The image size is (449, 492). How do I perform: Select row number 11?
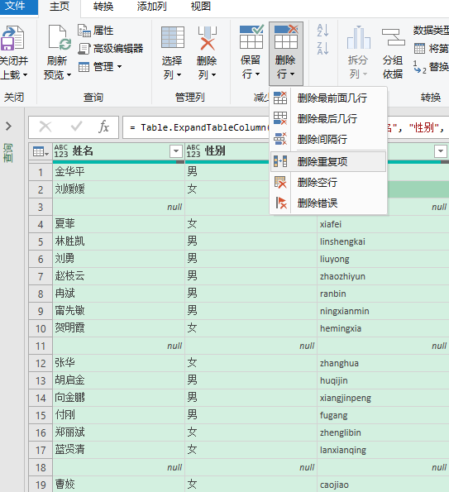click(41, 346)
